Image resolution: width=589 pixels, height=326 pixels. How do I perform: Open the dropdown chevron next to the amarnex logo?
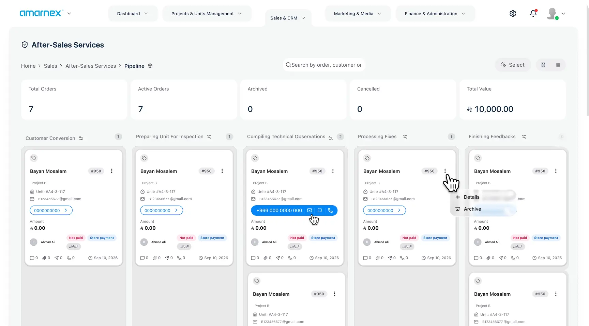coord(69,14)
